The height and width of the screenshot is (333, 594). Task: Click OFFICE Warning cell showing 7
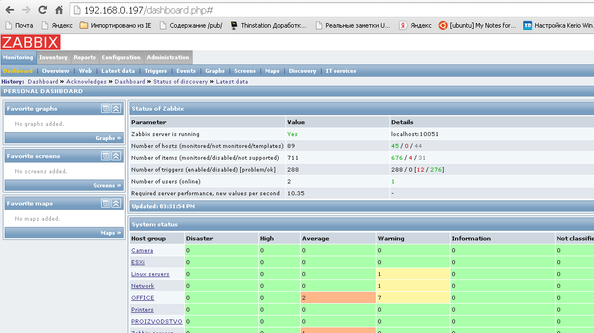click(x=413, y=298)
